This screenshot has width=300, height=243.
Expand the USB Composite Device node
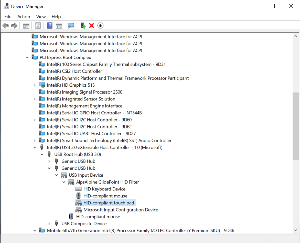tap(49, 224)
